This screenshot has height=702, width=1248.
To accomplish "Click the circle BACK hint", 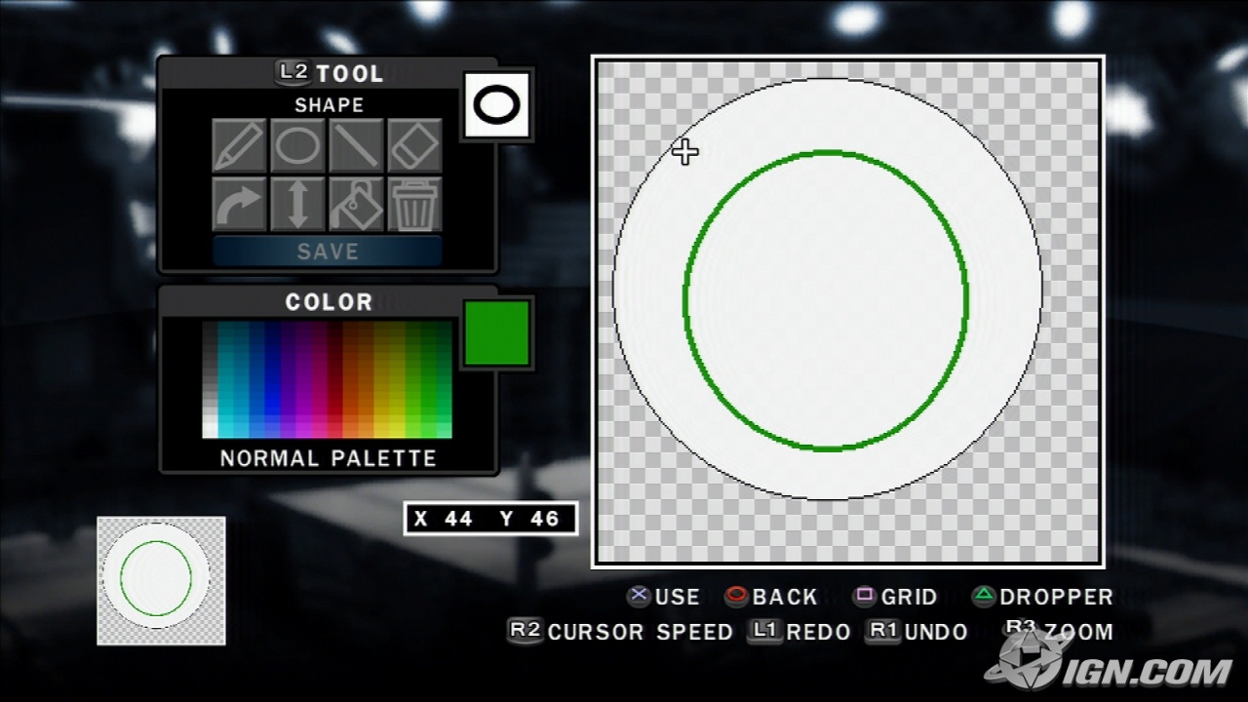I will click(771, 597).
